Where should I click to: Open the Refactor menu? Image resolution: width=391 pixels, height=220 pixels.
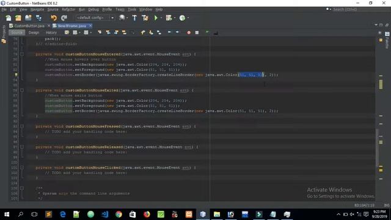(68, 10)
